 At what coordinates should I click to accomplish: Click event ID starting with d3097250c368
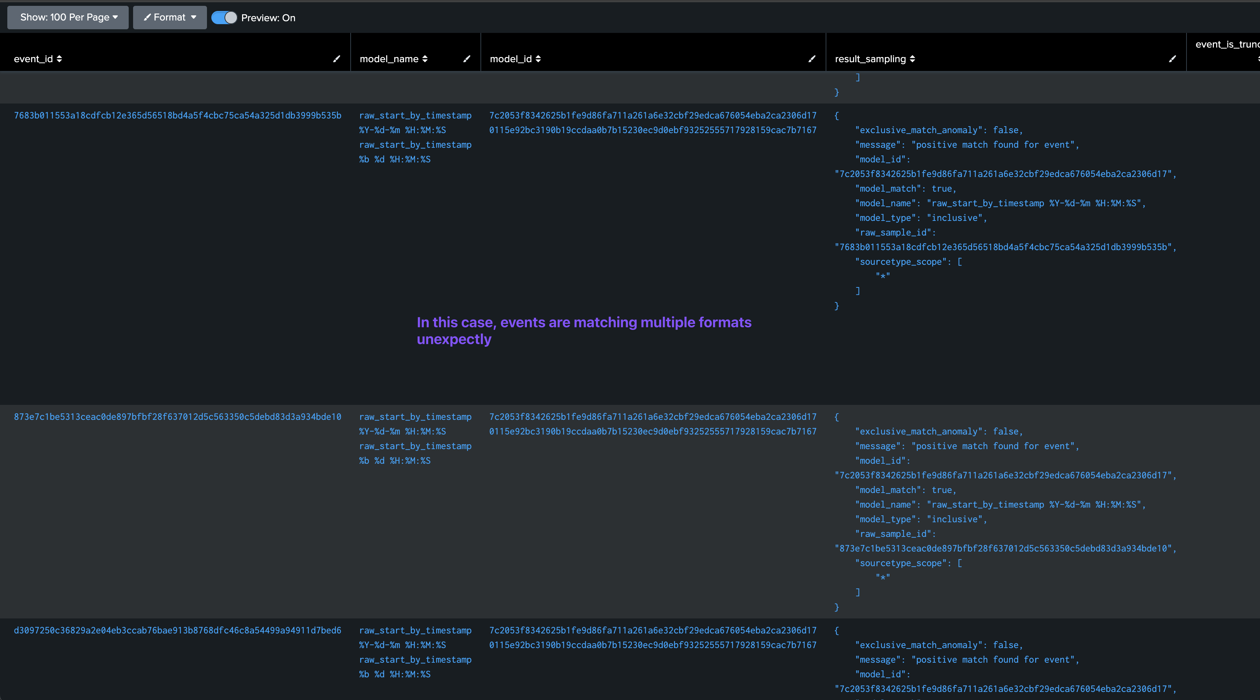point(178,631)
